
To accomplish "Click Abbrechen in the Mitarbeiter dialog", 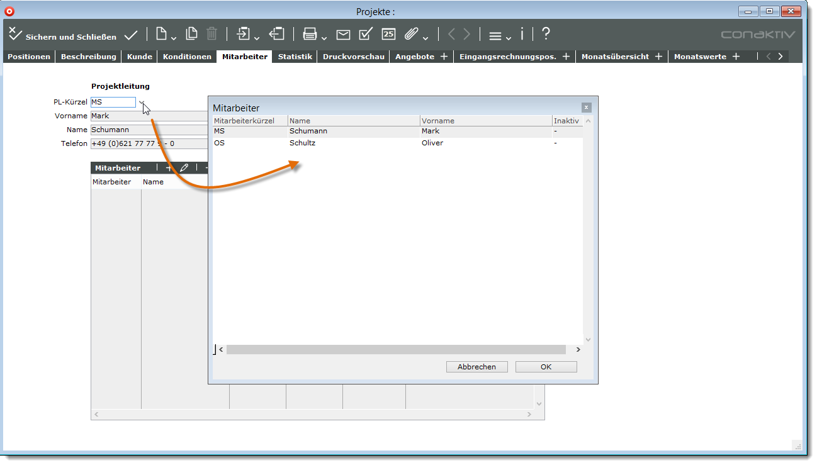I will point(476,367).
